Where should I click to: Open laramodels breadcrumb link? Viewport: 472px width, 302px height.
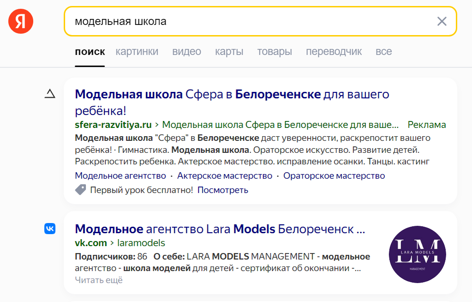[x=141, y=242]
